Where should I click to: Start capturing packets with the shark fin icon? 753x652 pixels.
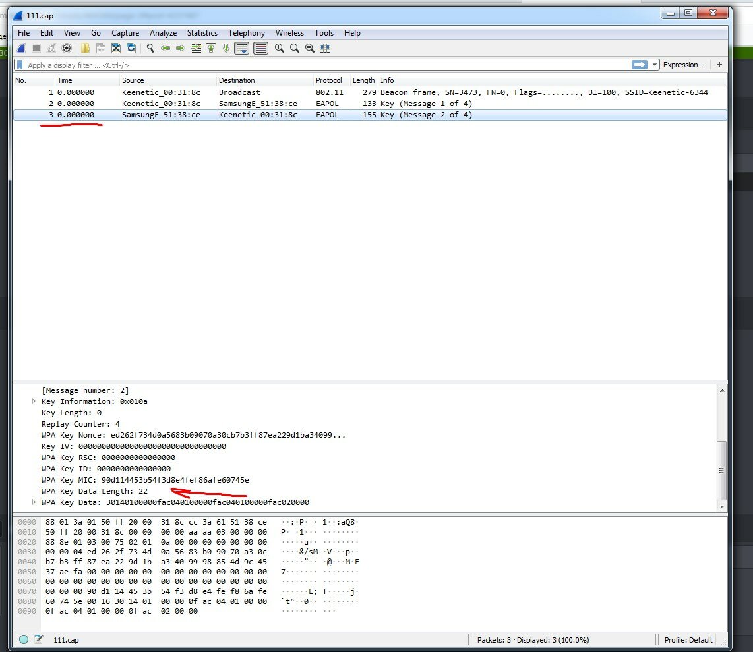point(21,48)
